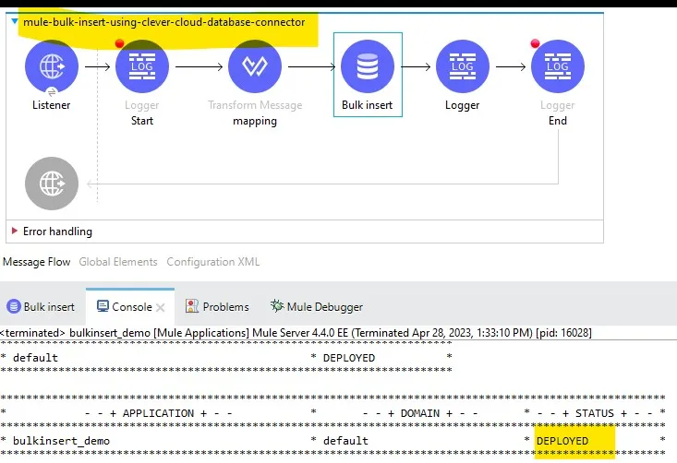
Task: Select the HTTP Listener source icon
Action: 52,66
